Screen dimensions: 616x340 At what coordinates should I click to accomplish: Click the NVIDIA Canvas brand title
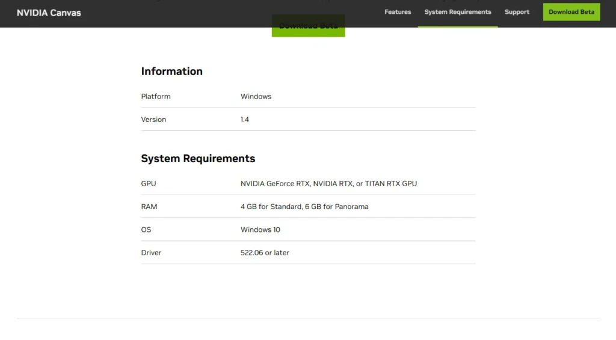pyautogui.click(x=49, y=13)
